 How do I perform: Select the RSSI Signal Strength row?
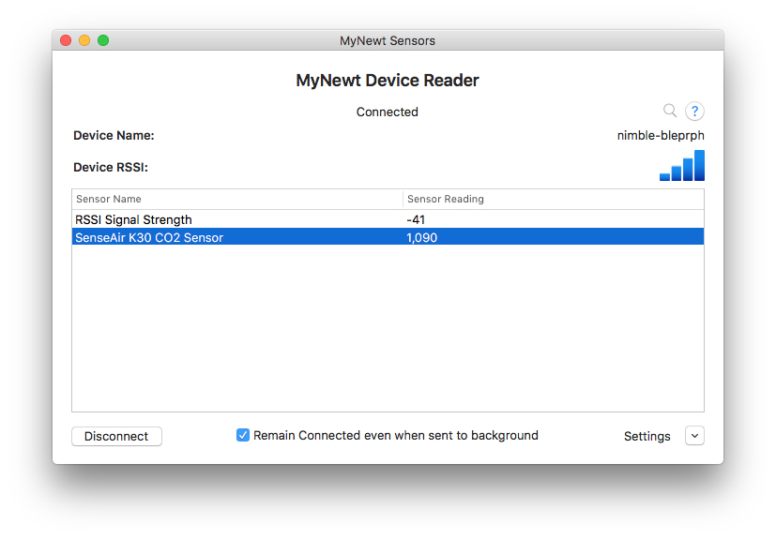(x=134, y=219)
